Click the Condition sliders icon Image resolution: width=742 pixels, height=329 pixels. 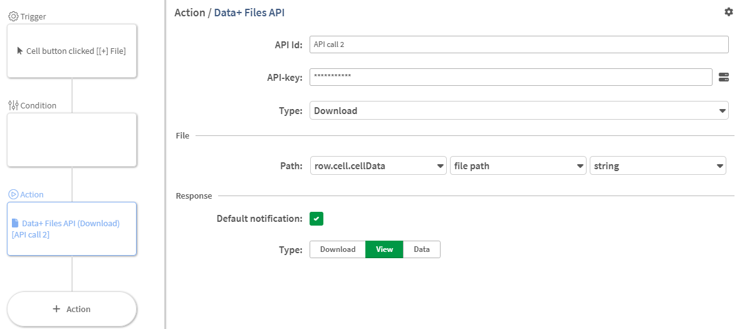pos(13,105)
